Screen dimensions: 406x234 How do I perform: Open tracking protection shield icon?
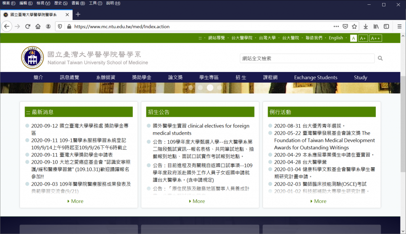tap(60, 27)
